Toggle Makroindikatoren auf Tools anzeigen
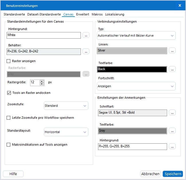The width and height of the screenshot is (186, 180). (9, 145)
